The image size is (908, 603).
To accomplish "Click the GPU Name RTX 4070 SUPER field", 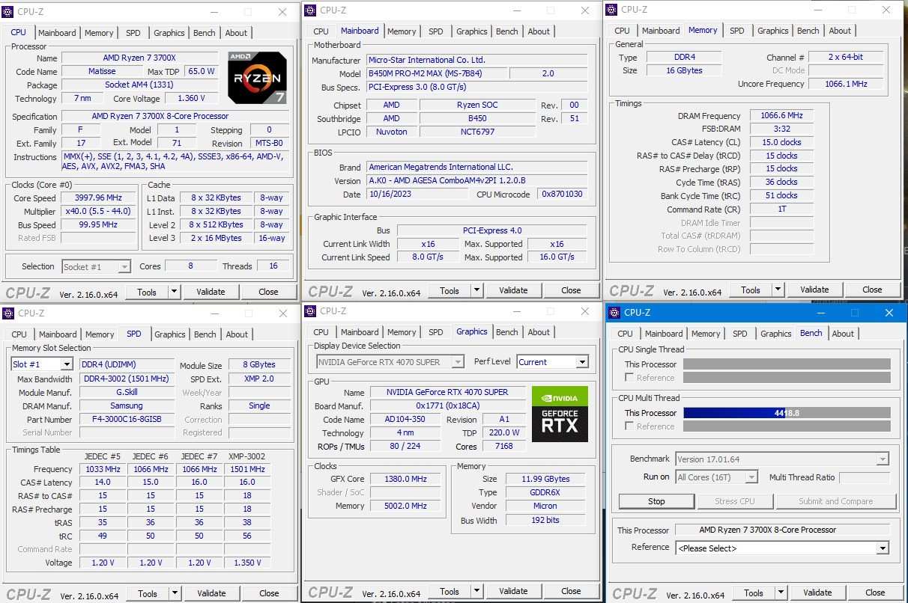I will pyautogui.click(x=447, y=392).
